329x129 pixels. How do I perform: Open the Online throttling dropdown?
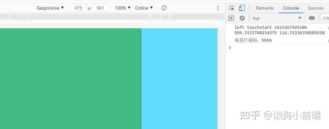coord(144,8)
